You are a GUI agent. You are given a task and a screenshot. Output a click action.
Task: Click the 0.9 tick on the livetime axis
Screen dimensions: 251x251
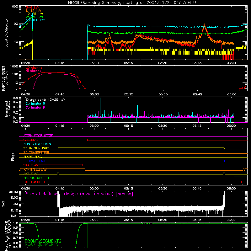point(15,228)
